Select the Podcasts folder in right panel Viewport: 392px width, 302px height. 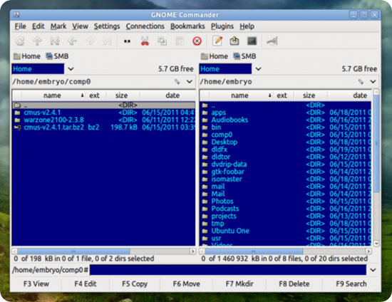pyautogui.click(x=286, y=209)
